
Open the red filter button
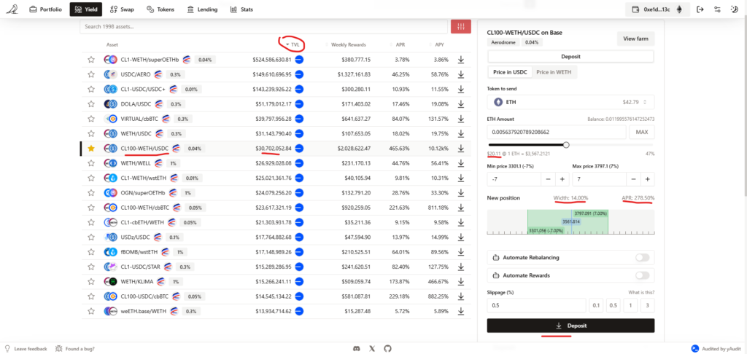[x=461, y=27]
